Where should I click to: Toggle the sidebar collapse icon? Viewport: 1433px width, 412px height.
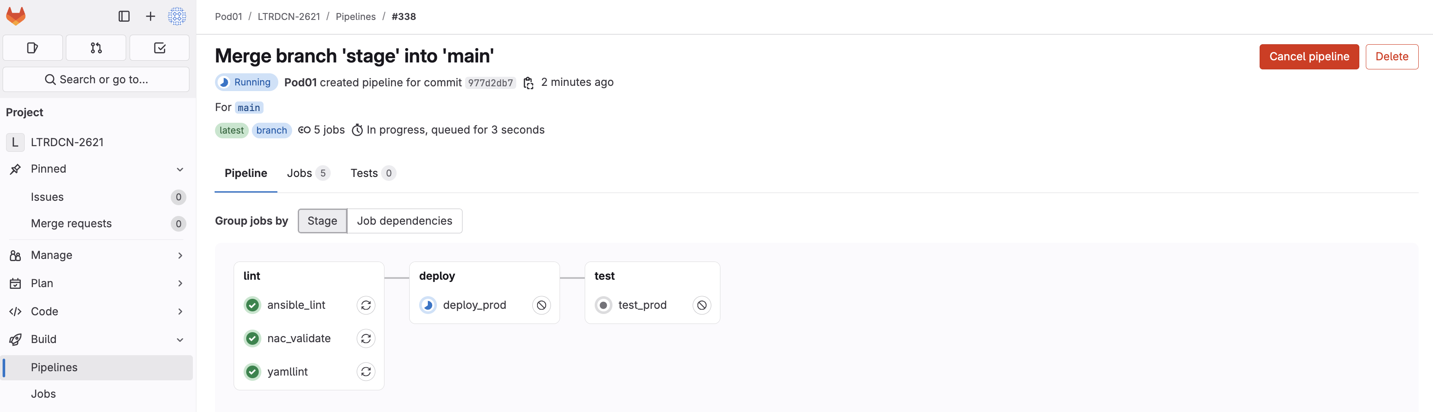pyautogui.click(x=124, y=16)
